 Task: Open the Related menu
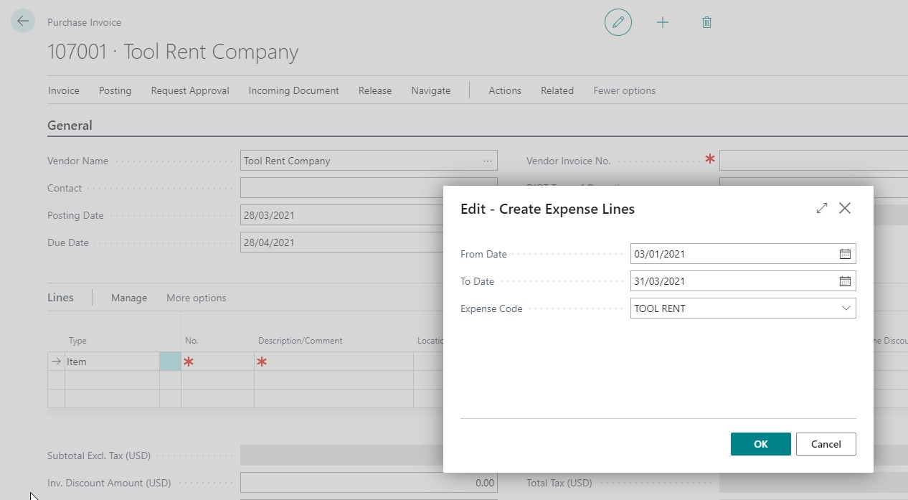[557, 90]
